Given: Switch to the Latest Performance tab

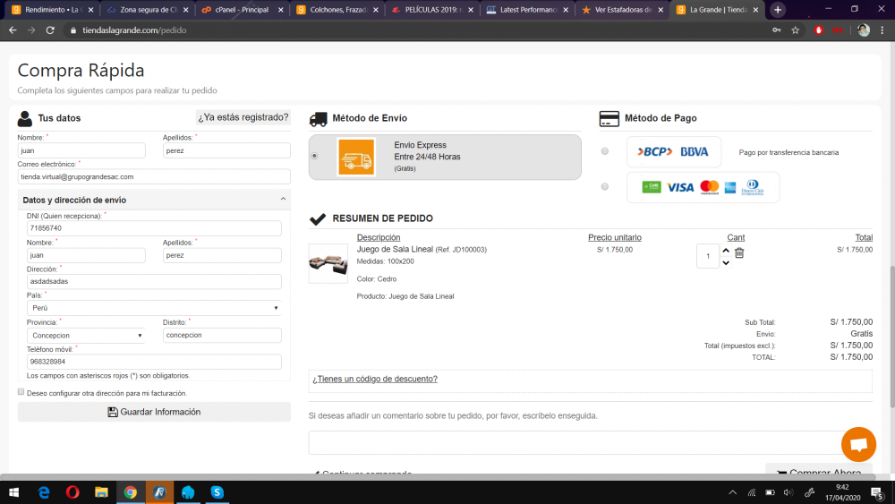Looking at the screenshot, I should pos(527,10).
